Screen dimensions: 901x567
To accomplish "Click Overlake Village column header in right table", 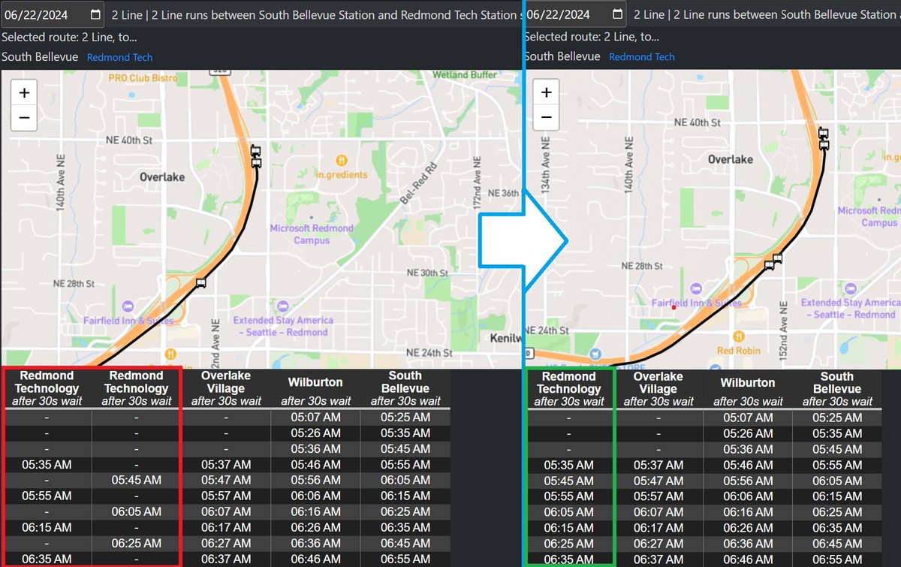I will click(658, 389).
